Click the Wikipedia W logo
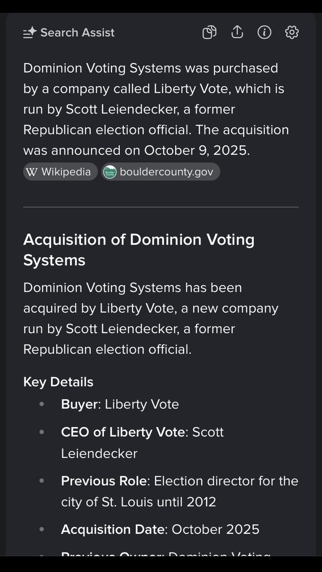This screenshot has height=572, width=322. [32, 172]
